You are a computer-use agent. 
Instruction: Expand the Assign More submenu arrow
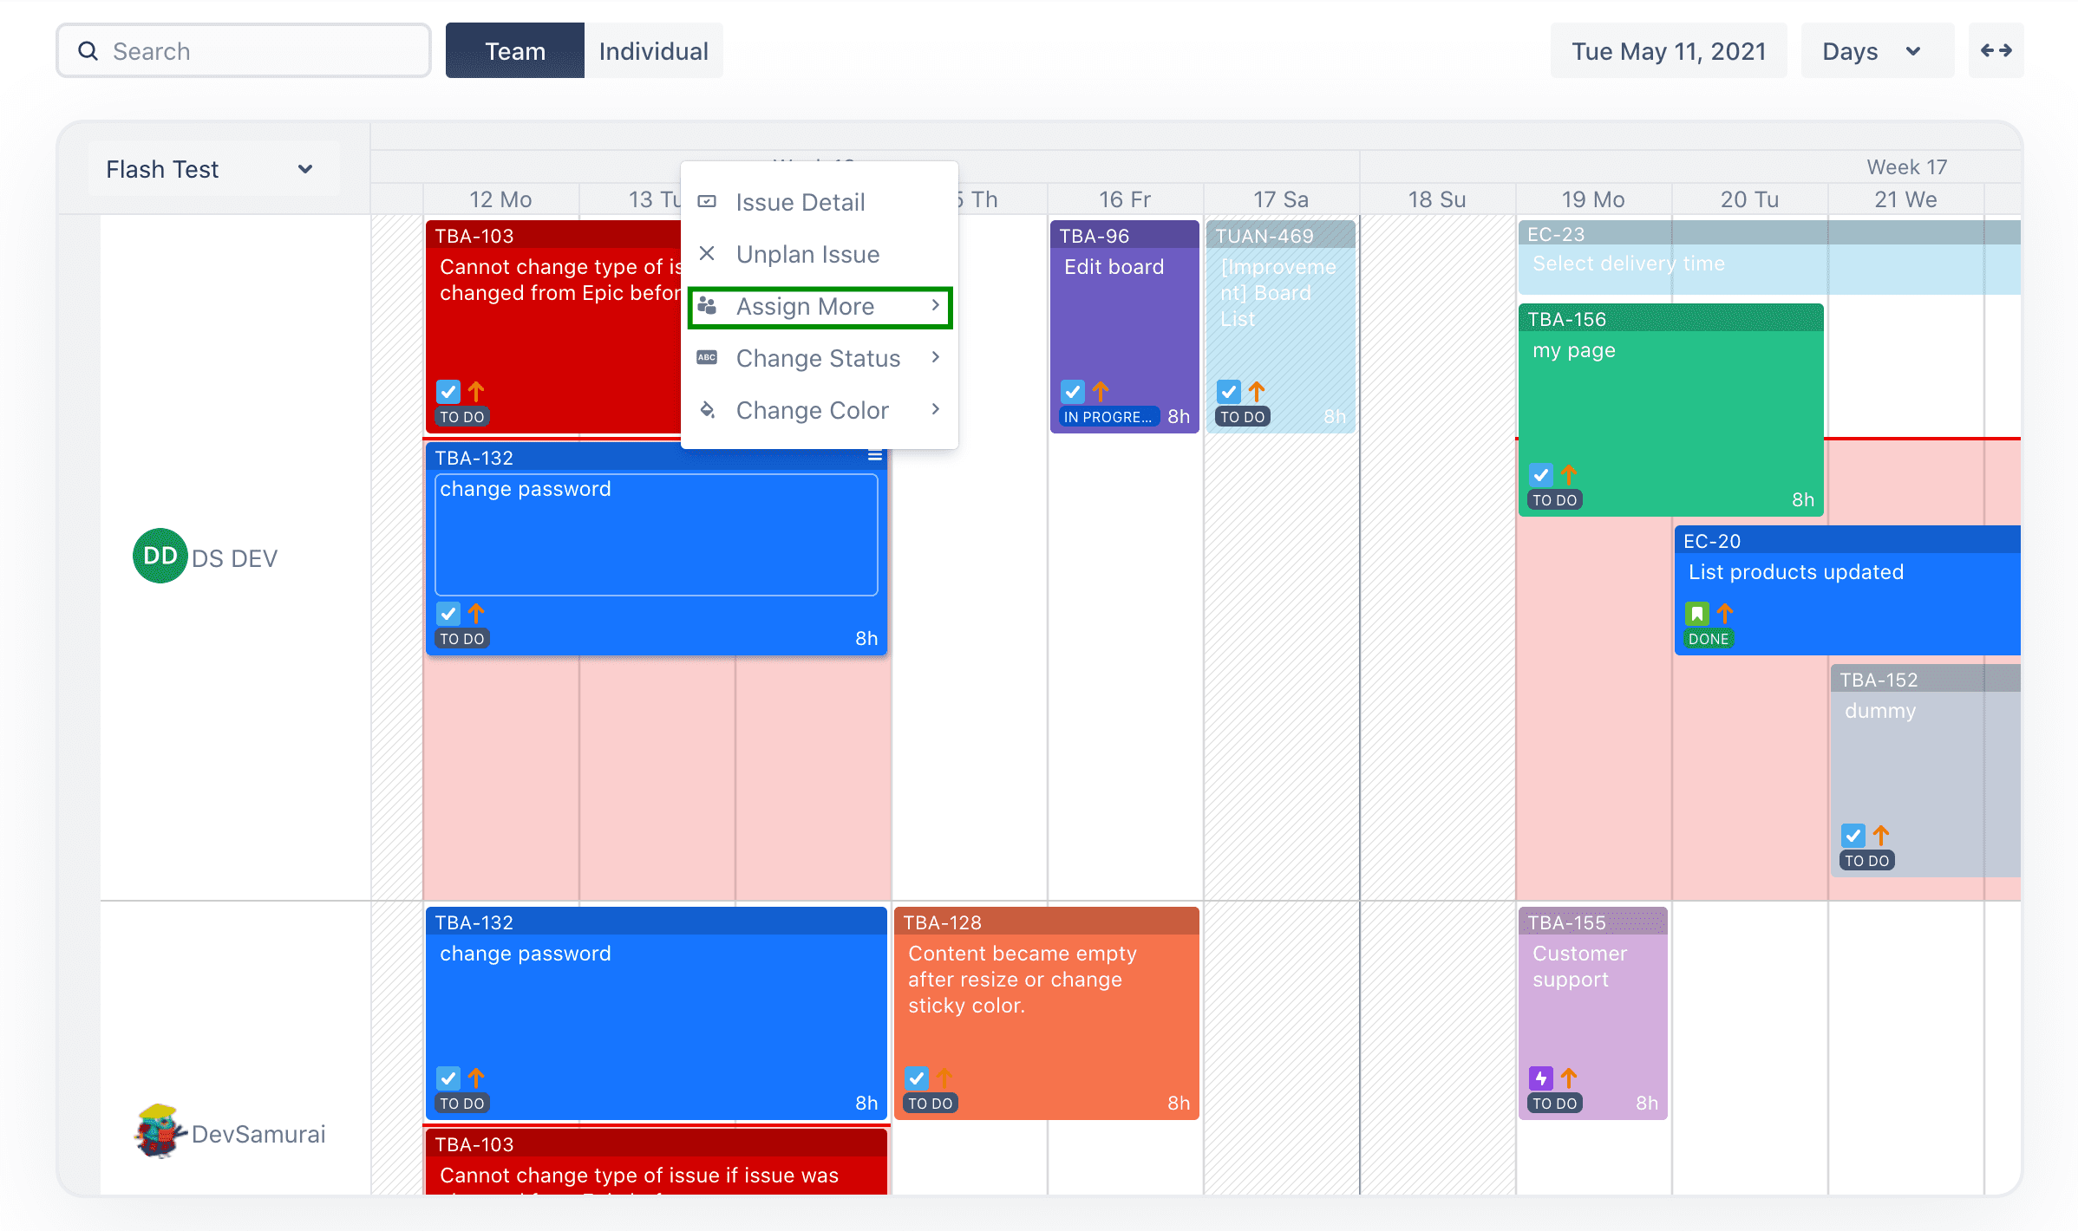coord(936,305)
